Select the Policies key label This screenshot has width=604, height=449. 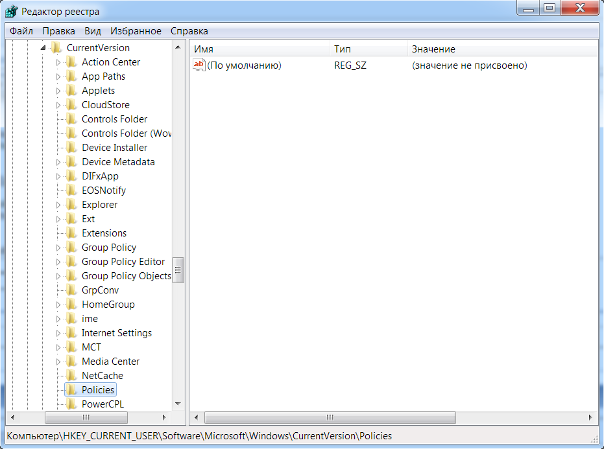[x=98, y=390]
